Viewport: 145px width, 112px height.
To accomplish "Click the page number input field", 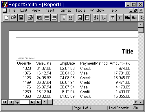I will [24, 102].
